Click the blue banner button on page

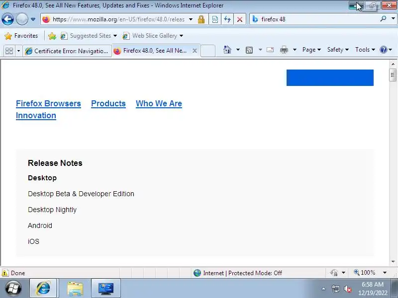tap(330, 77)
